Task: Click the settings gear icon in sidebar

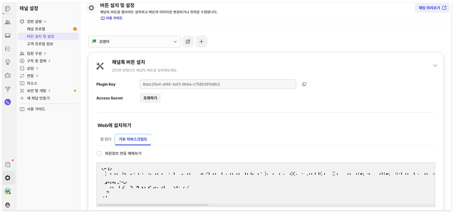Action: 7,178
